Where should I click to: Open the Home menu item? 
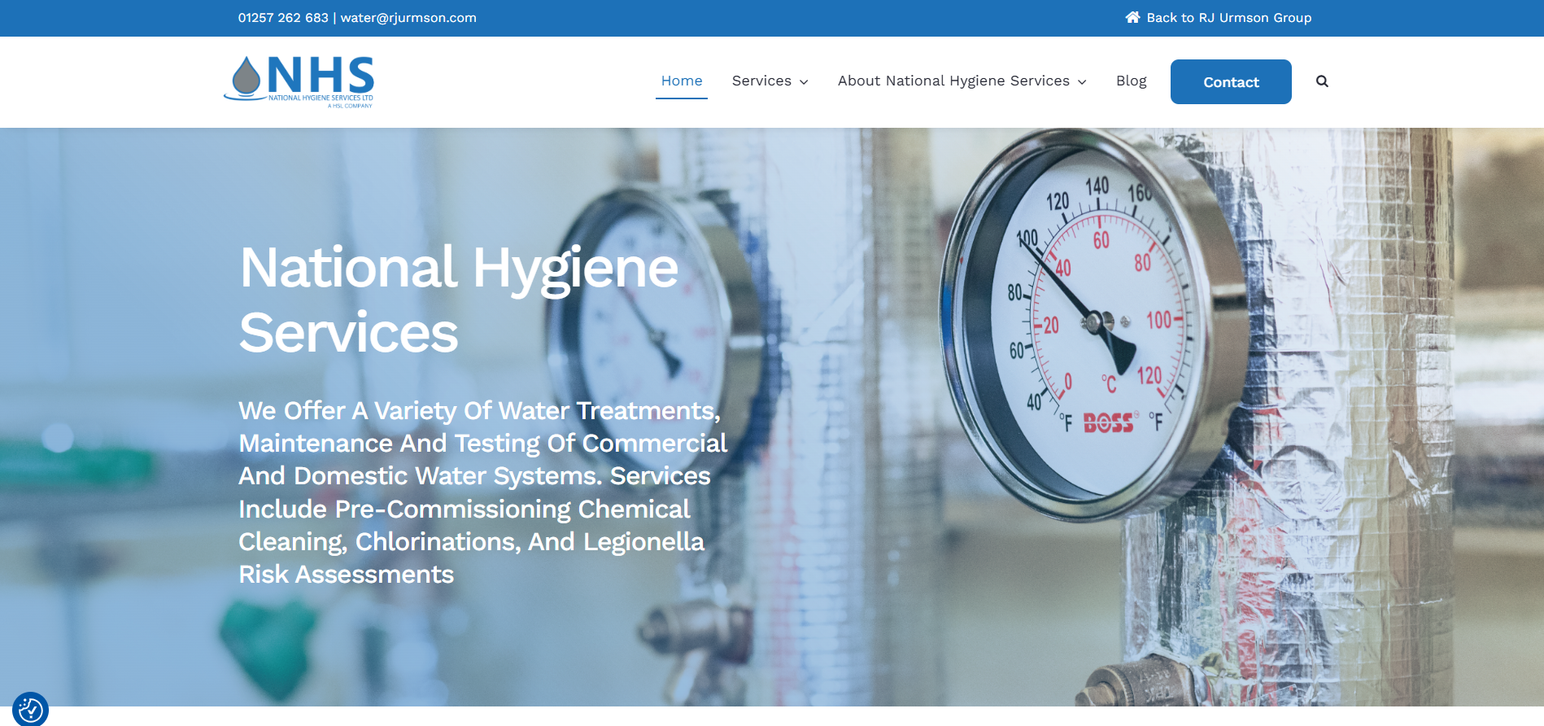[681, 81]
